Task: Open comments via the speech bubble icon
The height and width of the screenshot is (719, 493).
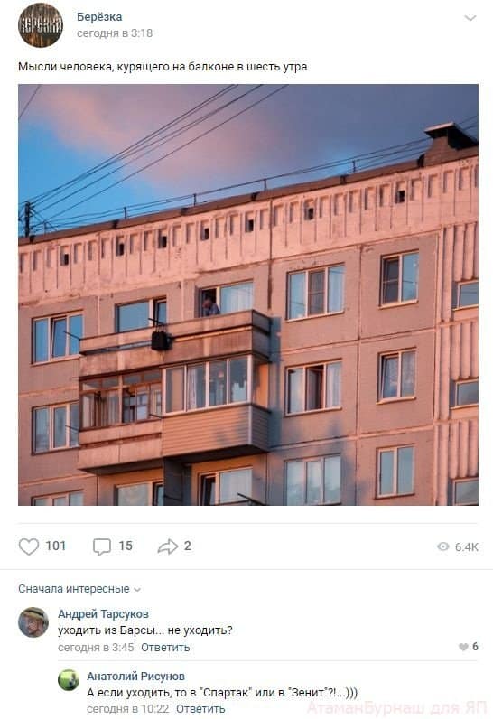Action: tap(102, 546)
